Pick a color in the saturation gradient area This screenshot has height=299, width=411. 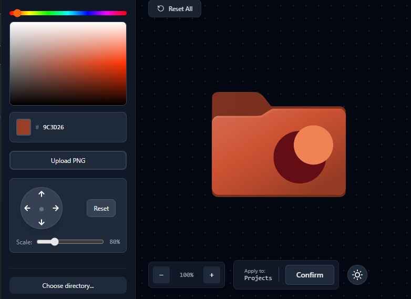pos(68,64)
